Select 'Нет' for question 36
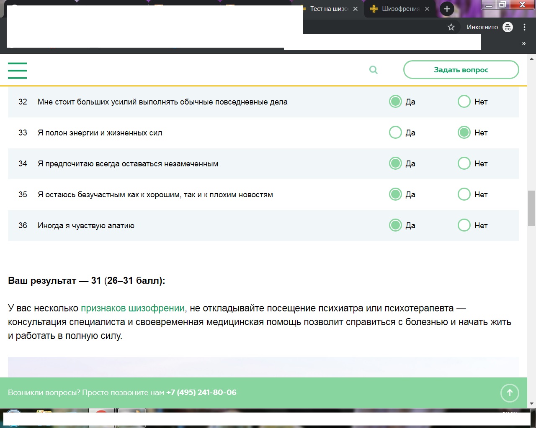Viewport: 536px width, 428px height. point(464,225)
